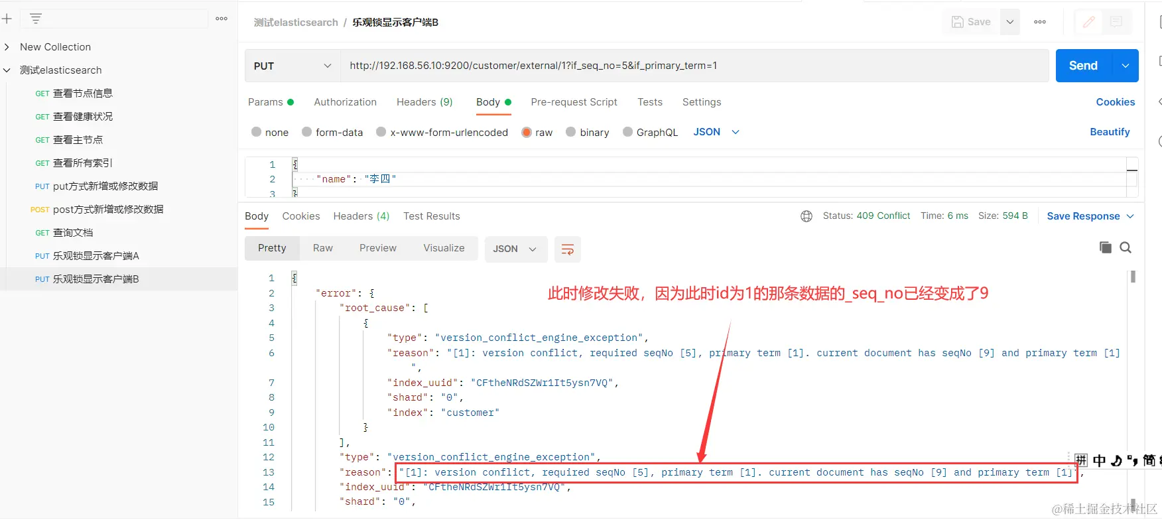Open the sidebar filter icon

pyautogui.click(x=36, y=19)
